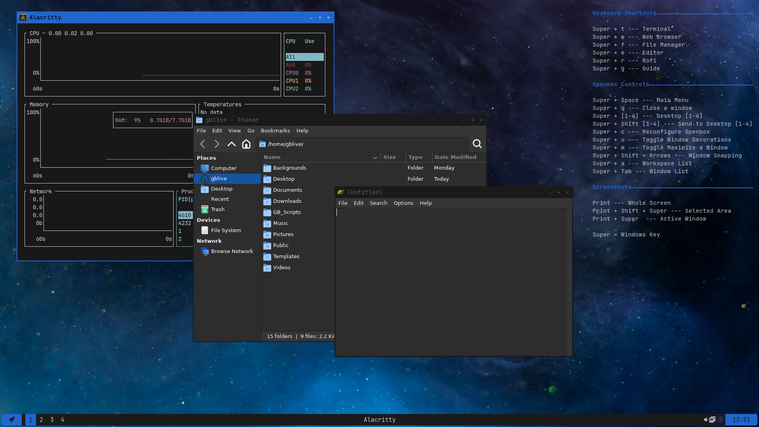This screenshot has height=427, width=759.
Task: Select Browse Network in sidebar
Action: click(232, 251)
